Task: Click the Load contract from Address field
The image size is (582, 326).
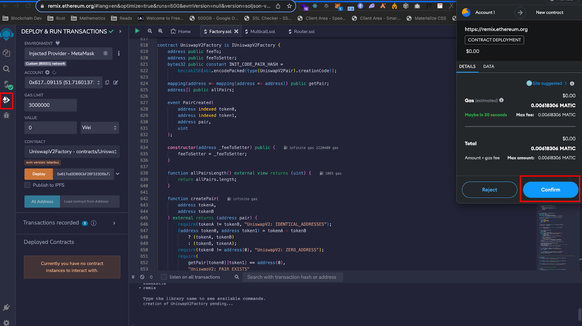Action: (x=89, y=201)
